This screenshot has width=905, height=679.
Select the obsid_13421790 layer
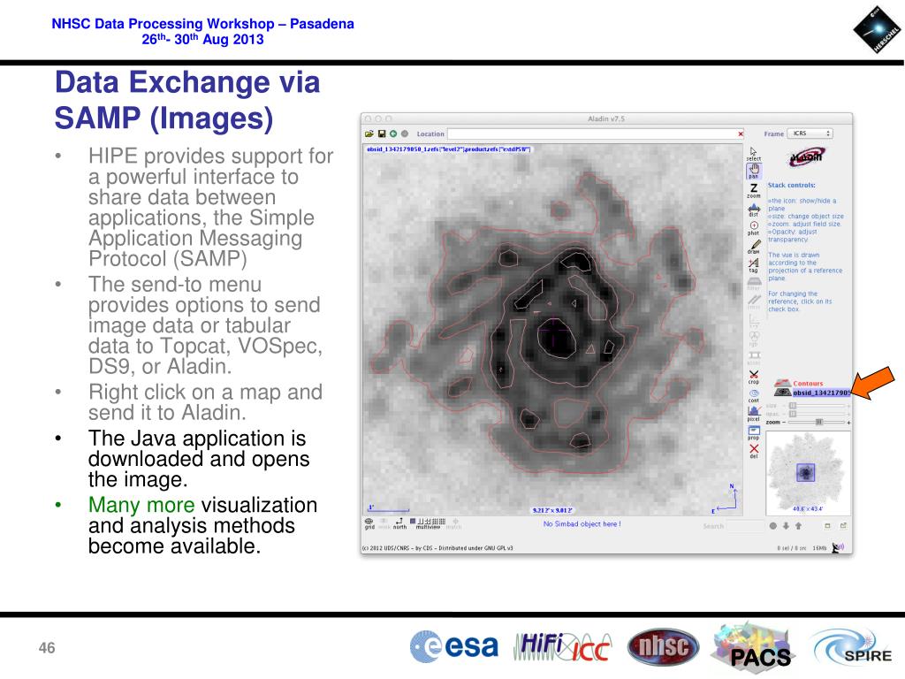tap(821, 393)
